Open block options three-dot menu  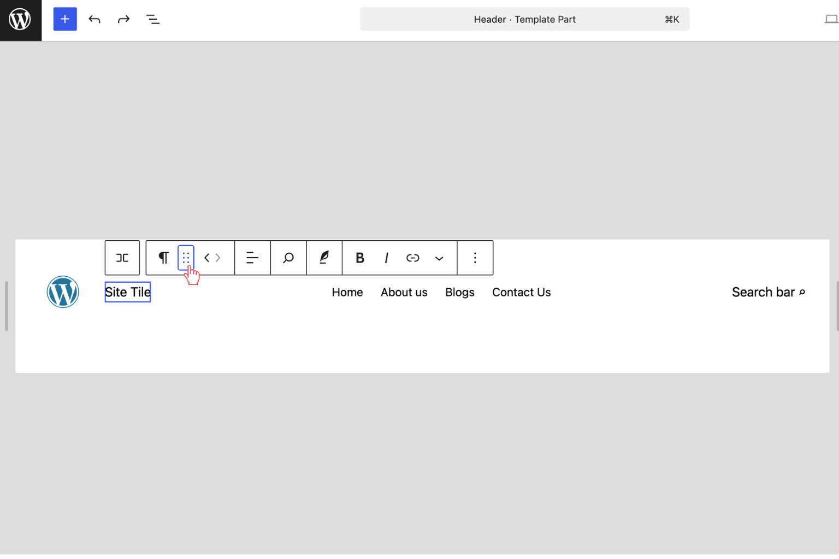pyautogui.click(x=475, y=258)
